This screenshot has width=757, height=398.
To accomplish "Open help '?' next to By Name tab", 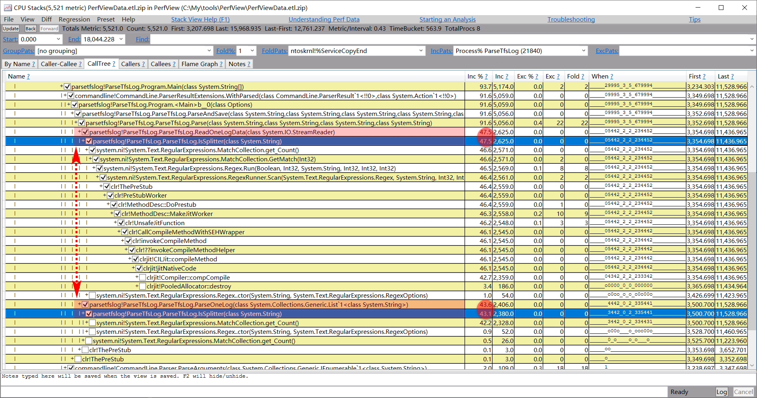I will click(x=34, y=64).
